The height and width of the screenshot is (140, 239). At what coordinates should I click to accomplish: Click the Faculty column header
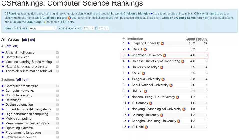202,39
